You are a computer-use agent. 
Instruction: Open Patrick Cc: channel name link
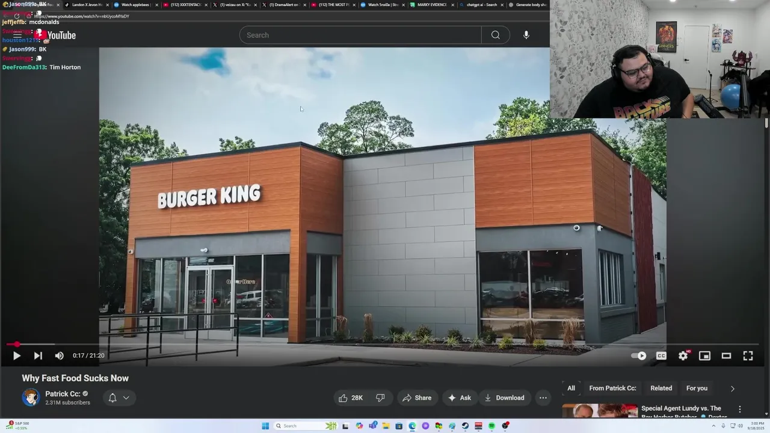[63, 394]
